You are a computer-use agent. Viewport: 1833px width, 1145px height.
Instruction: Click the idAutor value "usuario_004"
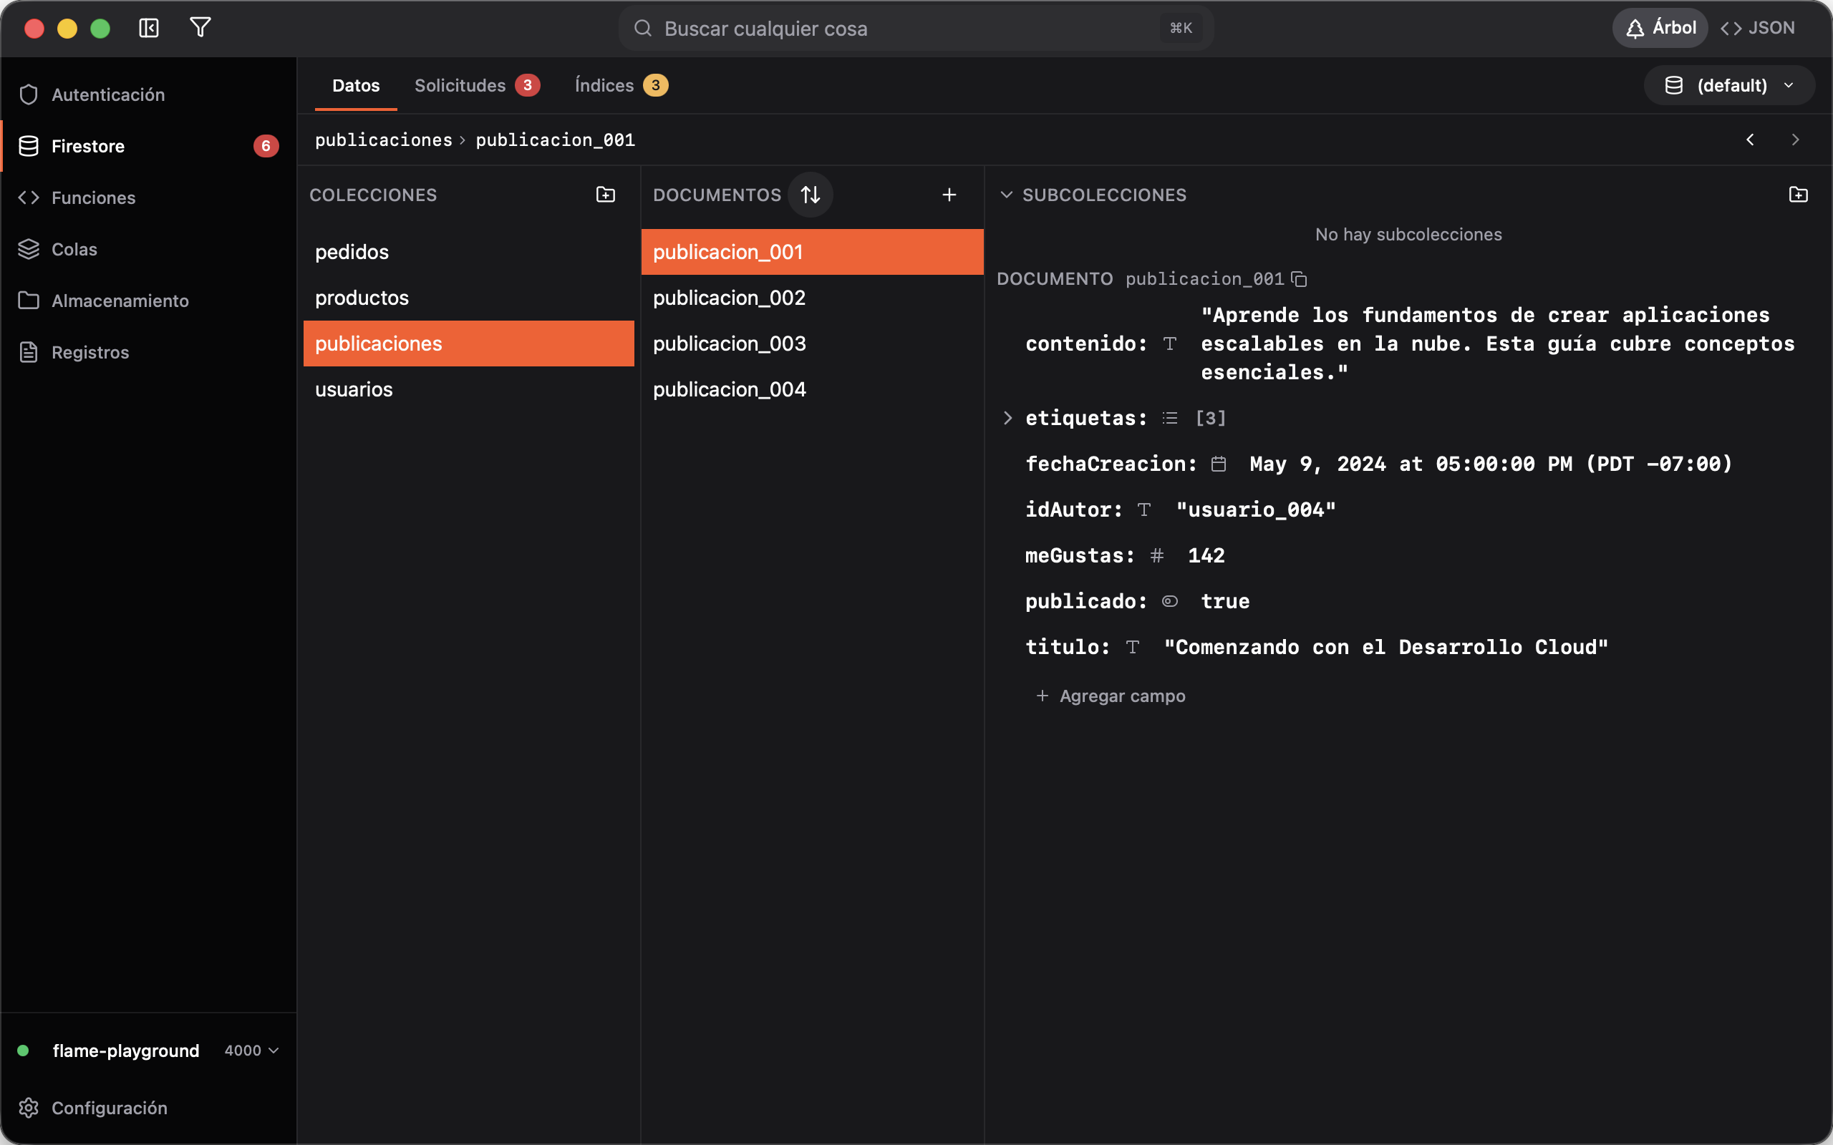(x=1256, y=510)
